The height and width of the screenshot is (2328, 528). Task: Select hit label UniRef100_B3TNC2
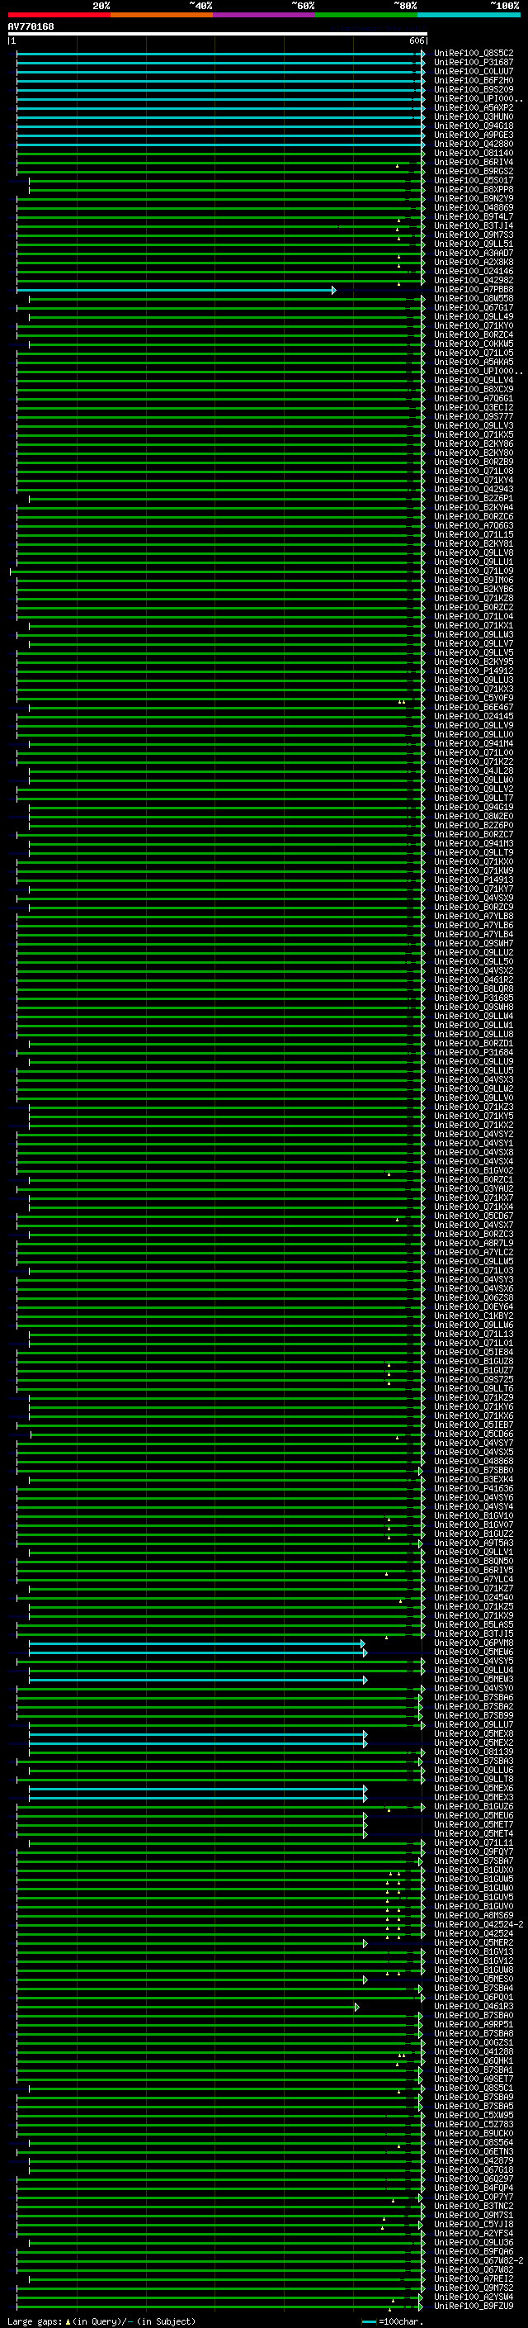click(x=473, y=2205)
